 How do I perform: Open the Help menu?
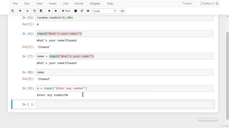tap(110, 4)
